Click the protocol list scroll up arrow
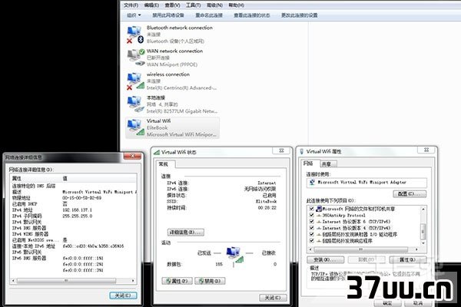 click(x=423, y=210)
